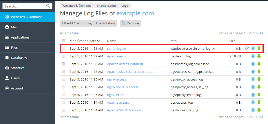Click view icon for Apache access (rotated)

(x=253, y=64)
